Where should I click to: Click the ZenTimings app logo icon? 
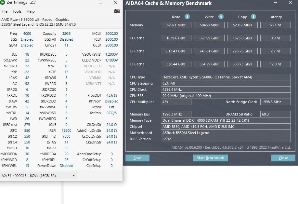click(x=2, y=2)
